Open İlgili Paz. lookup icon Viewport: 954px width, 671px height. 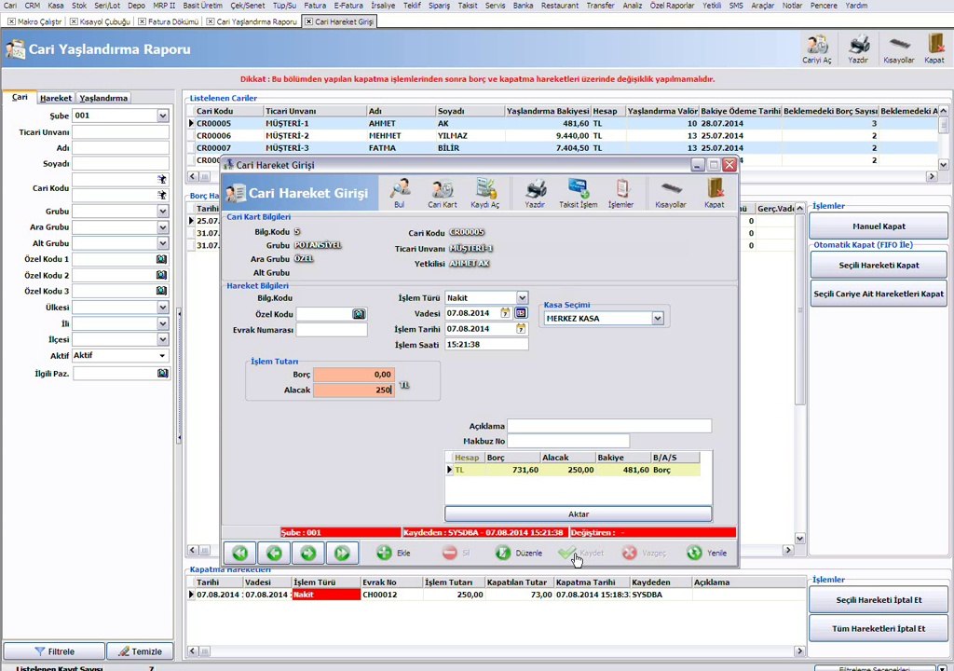pos(162,374)
